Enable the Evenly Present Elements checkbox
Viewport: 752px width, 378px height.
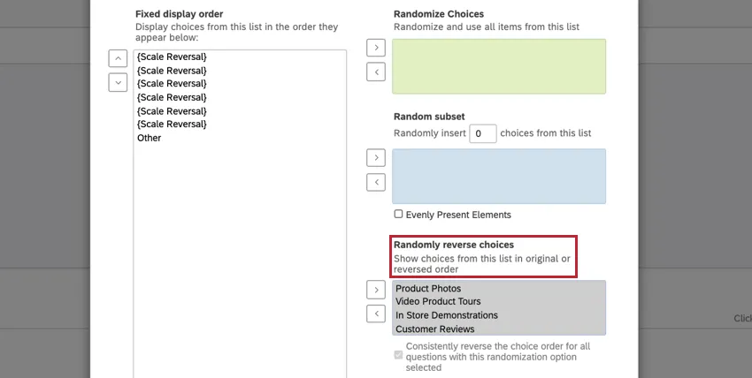tap(398, 214)
